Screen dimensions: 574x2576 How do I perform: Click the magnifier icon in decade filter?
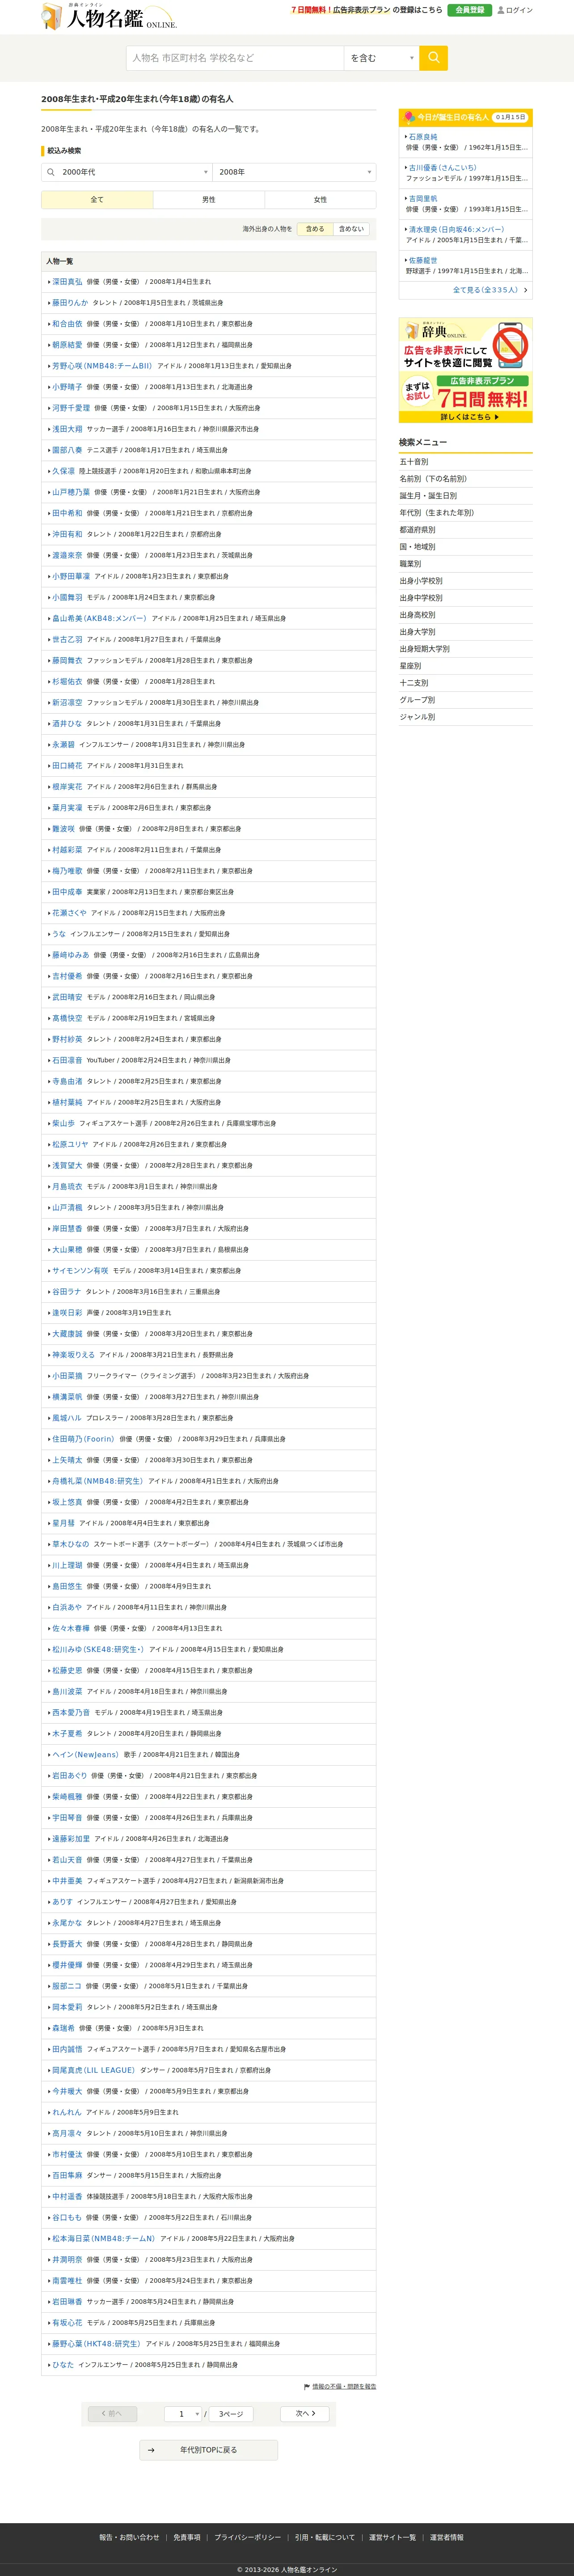(x=50, y=172)
